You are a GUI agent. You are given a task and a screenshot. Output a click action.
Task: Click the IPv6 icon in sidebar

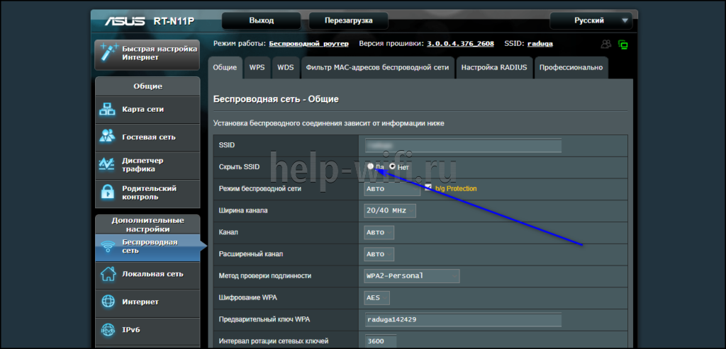tap(108, 329)
